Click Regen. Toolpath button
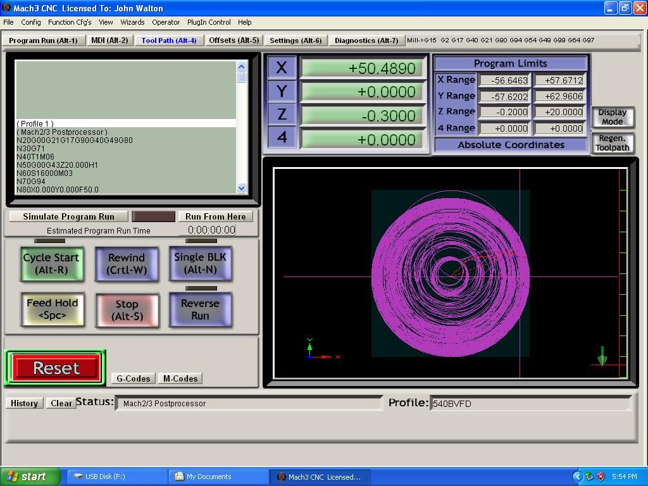648x486 pixels. click(613, 143)
